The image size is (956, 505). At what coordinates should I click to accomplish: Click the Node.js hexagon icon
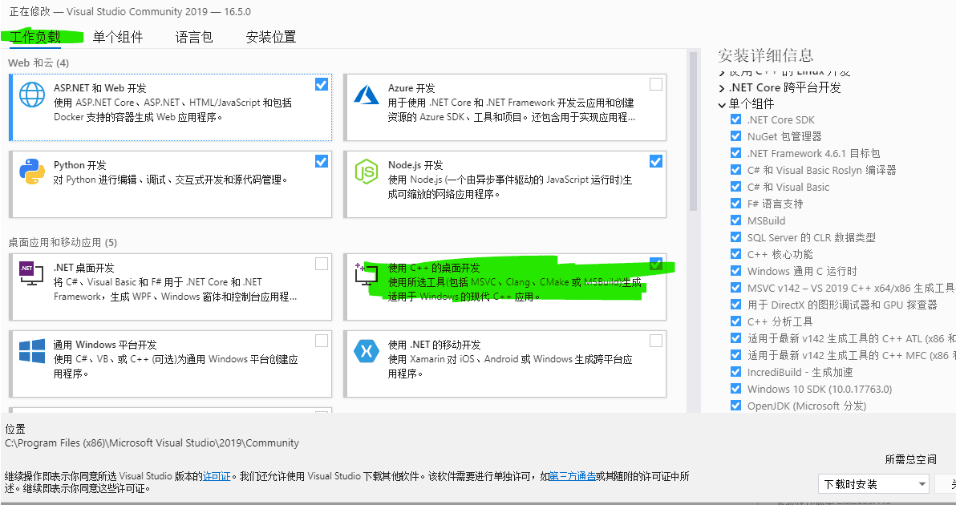click(367, 172)
